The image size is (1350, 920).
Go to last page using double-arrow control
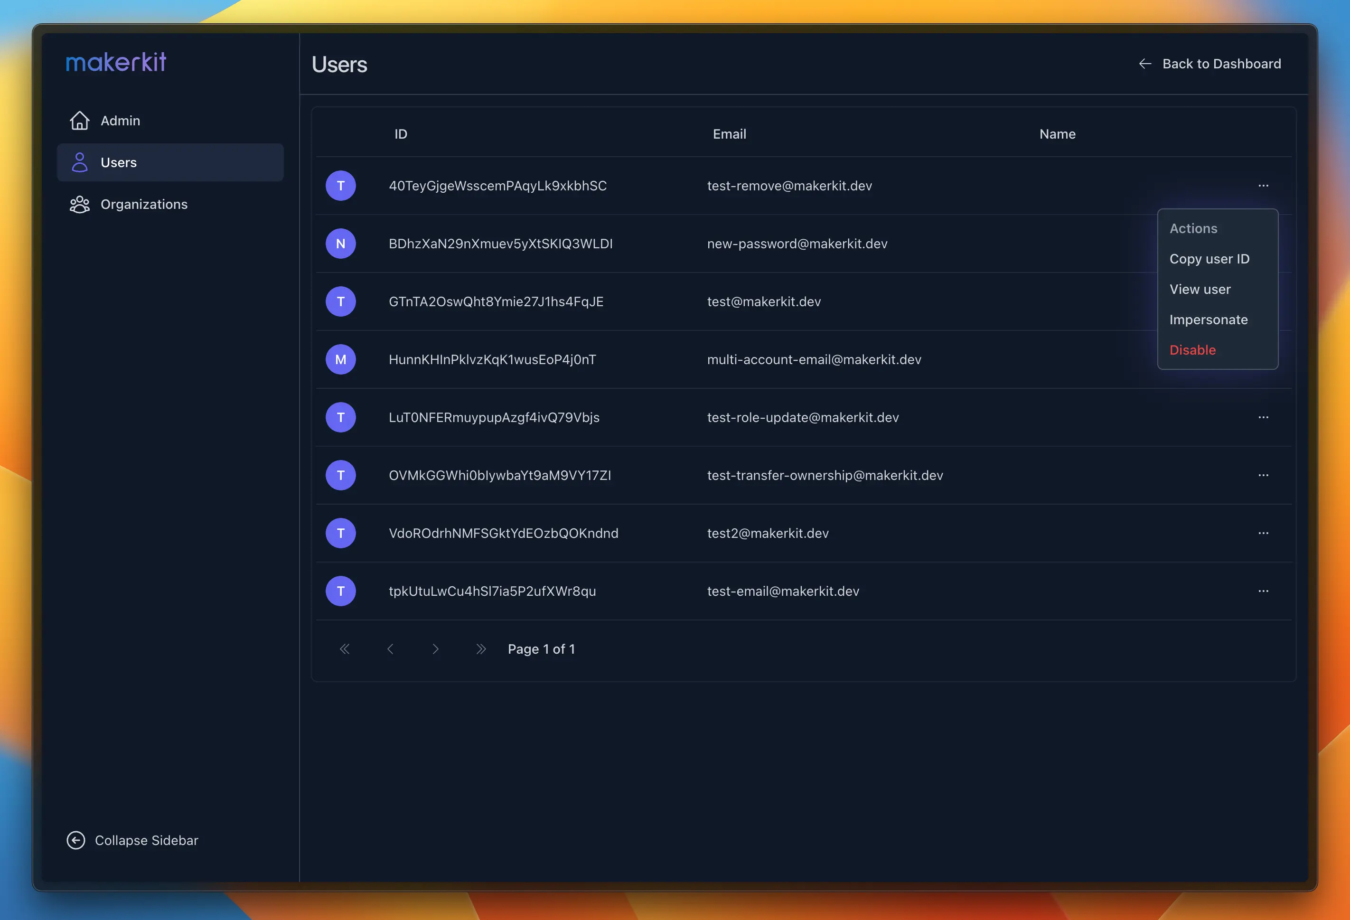[481, 649]
